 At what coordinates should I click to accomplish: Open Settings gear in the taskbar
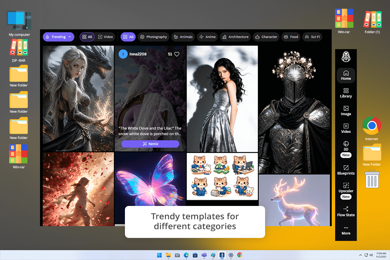tap(231, 255)
